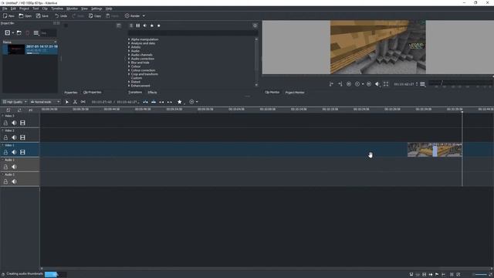The height and width of the screenshot is (278, 494).
Task: Click the effects list search field
Action: [x=193, y=32]
